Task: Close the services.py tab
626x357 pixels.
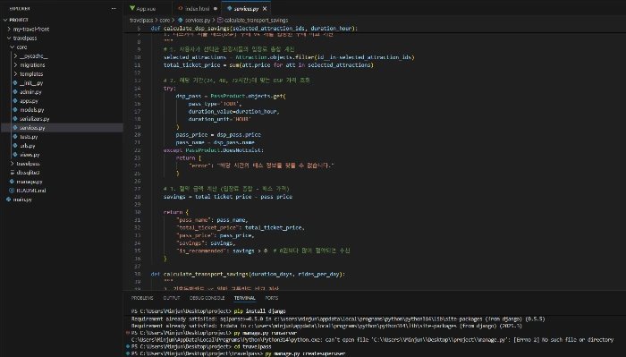Action: 265,8
